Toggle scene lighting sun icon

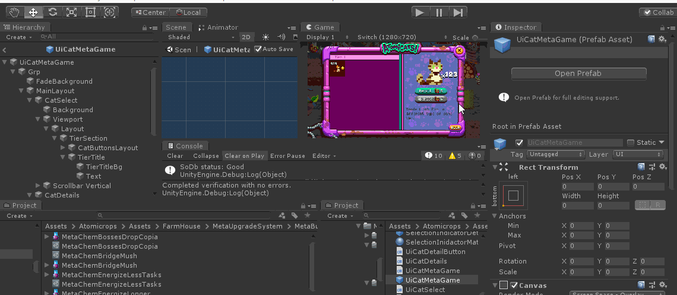(265, 37)
